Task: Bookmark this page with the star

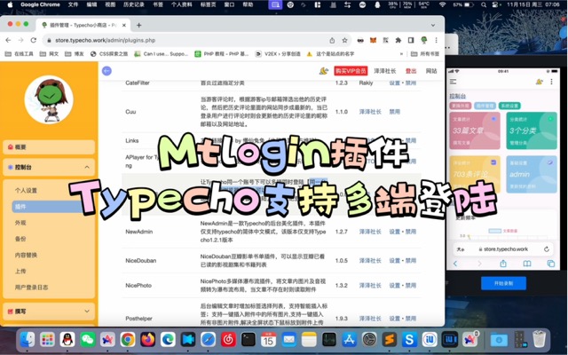Action: click(x=344, y=40)
